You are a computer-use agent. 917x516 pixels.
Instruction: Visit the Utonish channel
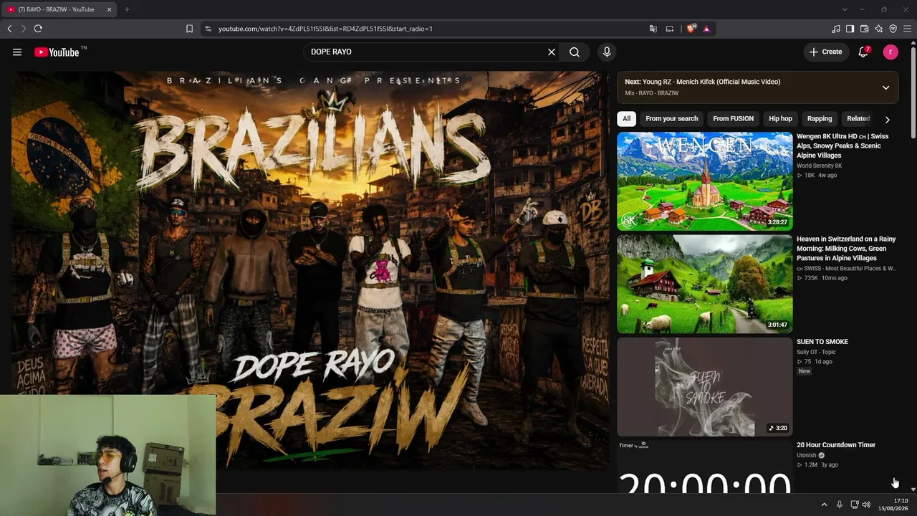[807, 455]
